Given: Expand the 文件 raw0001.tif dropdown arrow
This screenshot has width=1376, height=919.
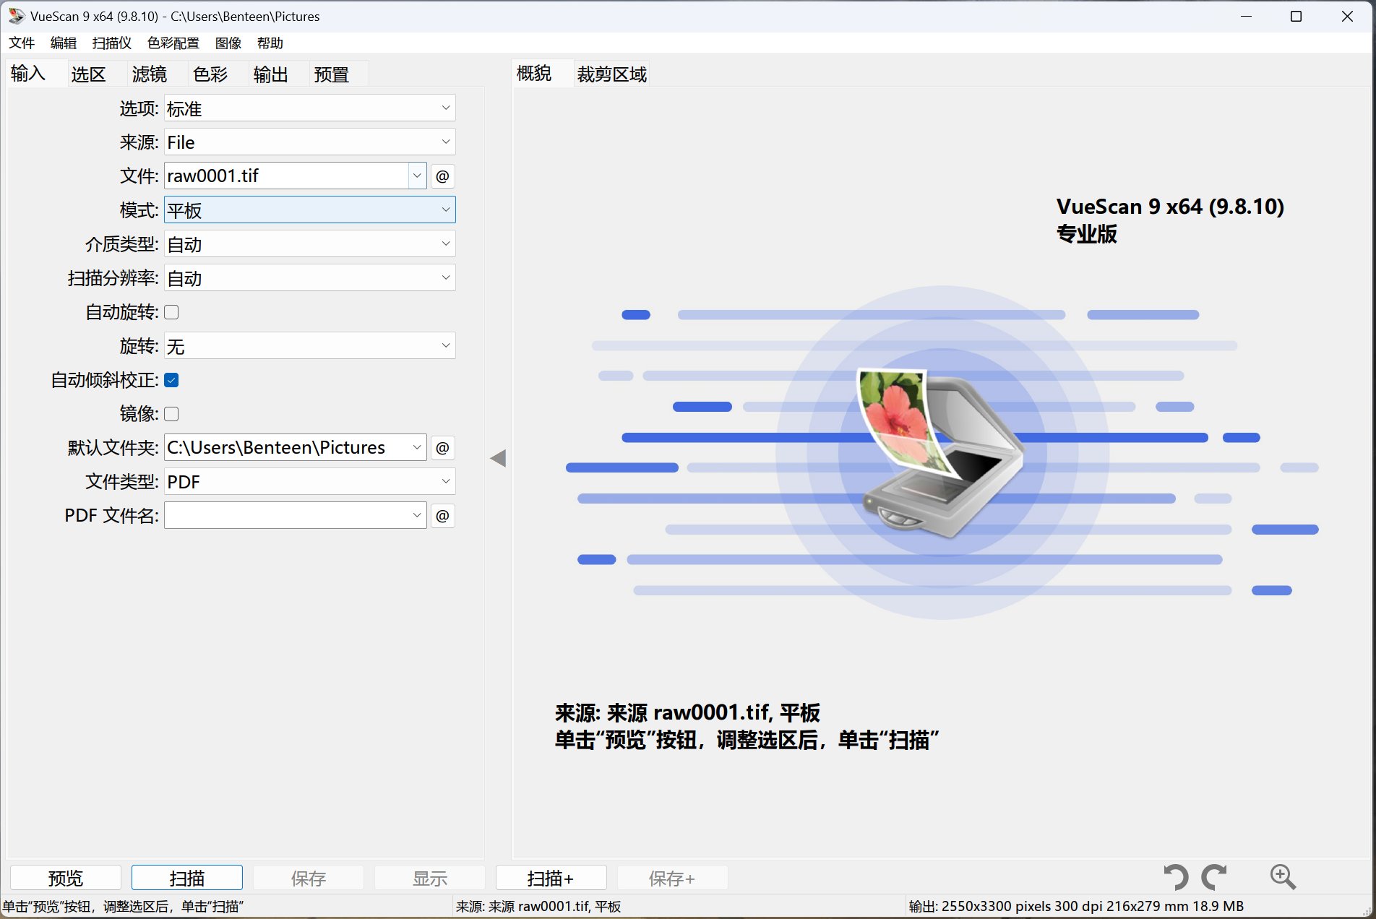Looking at the screenshot, I should pos(417,176).
